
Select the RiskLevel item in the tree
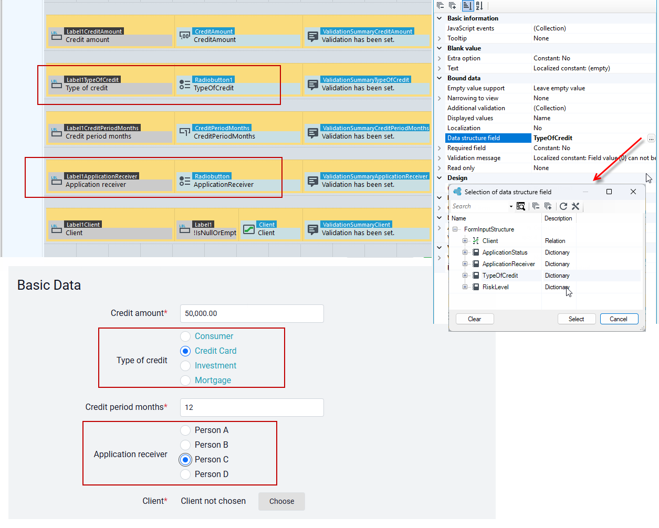[x=495, y=287]
